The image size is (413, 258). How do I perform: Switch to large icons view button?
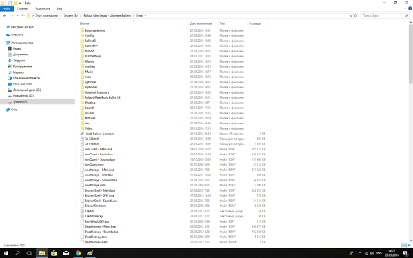point(409,245)
